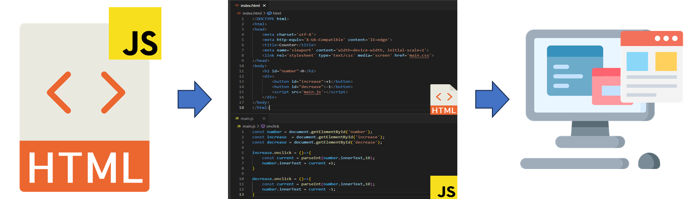Viewport: 688px width, 199px height.
Task: Open the onclick symbol breadcrumb
Action: click(273, 126)
